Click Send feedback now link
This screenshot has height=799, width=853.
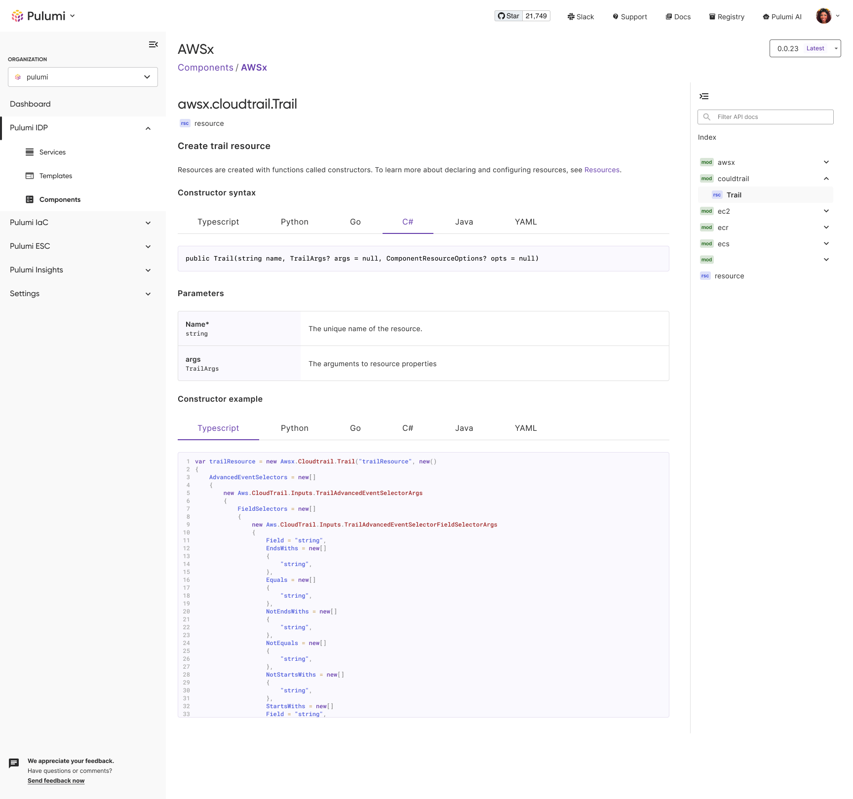pyautogui.click(x=56, y=781)
